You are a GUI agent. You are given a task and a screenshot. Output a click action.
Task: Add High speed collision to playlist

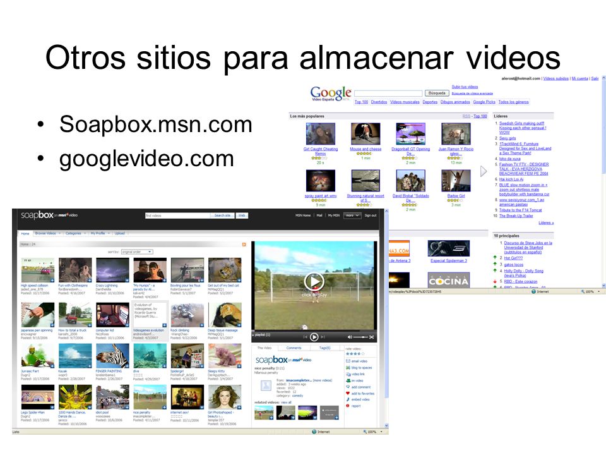click(52, 280)
